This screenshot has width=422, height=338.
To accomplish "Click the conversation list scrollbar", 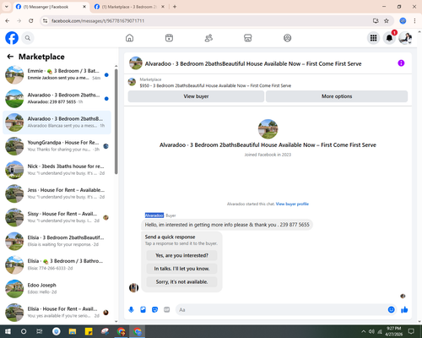I will (x=116, y=121).
